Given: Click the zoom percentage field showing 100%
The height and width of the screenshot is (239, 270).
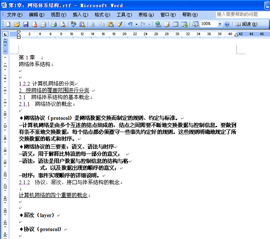Looking at the screenshot, I should click(209, 24).
